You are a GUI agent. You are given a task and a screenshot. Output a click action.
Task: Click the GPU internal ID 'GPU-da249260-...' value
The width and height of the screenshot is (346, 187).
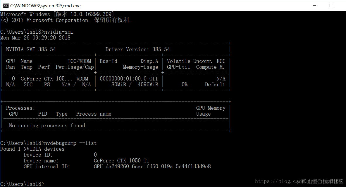(x=152, y=167)
